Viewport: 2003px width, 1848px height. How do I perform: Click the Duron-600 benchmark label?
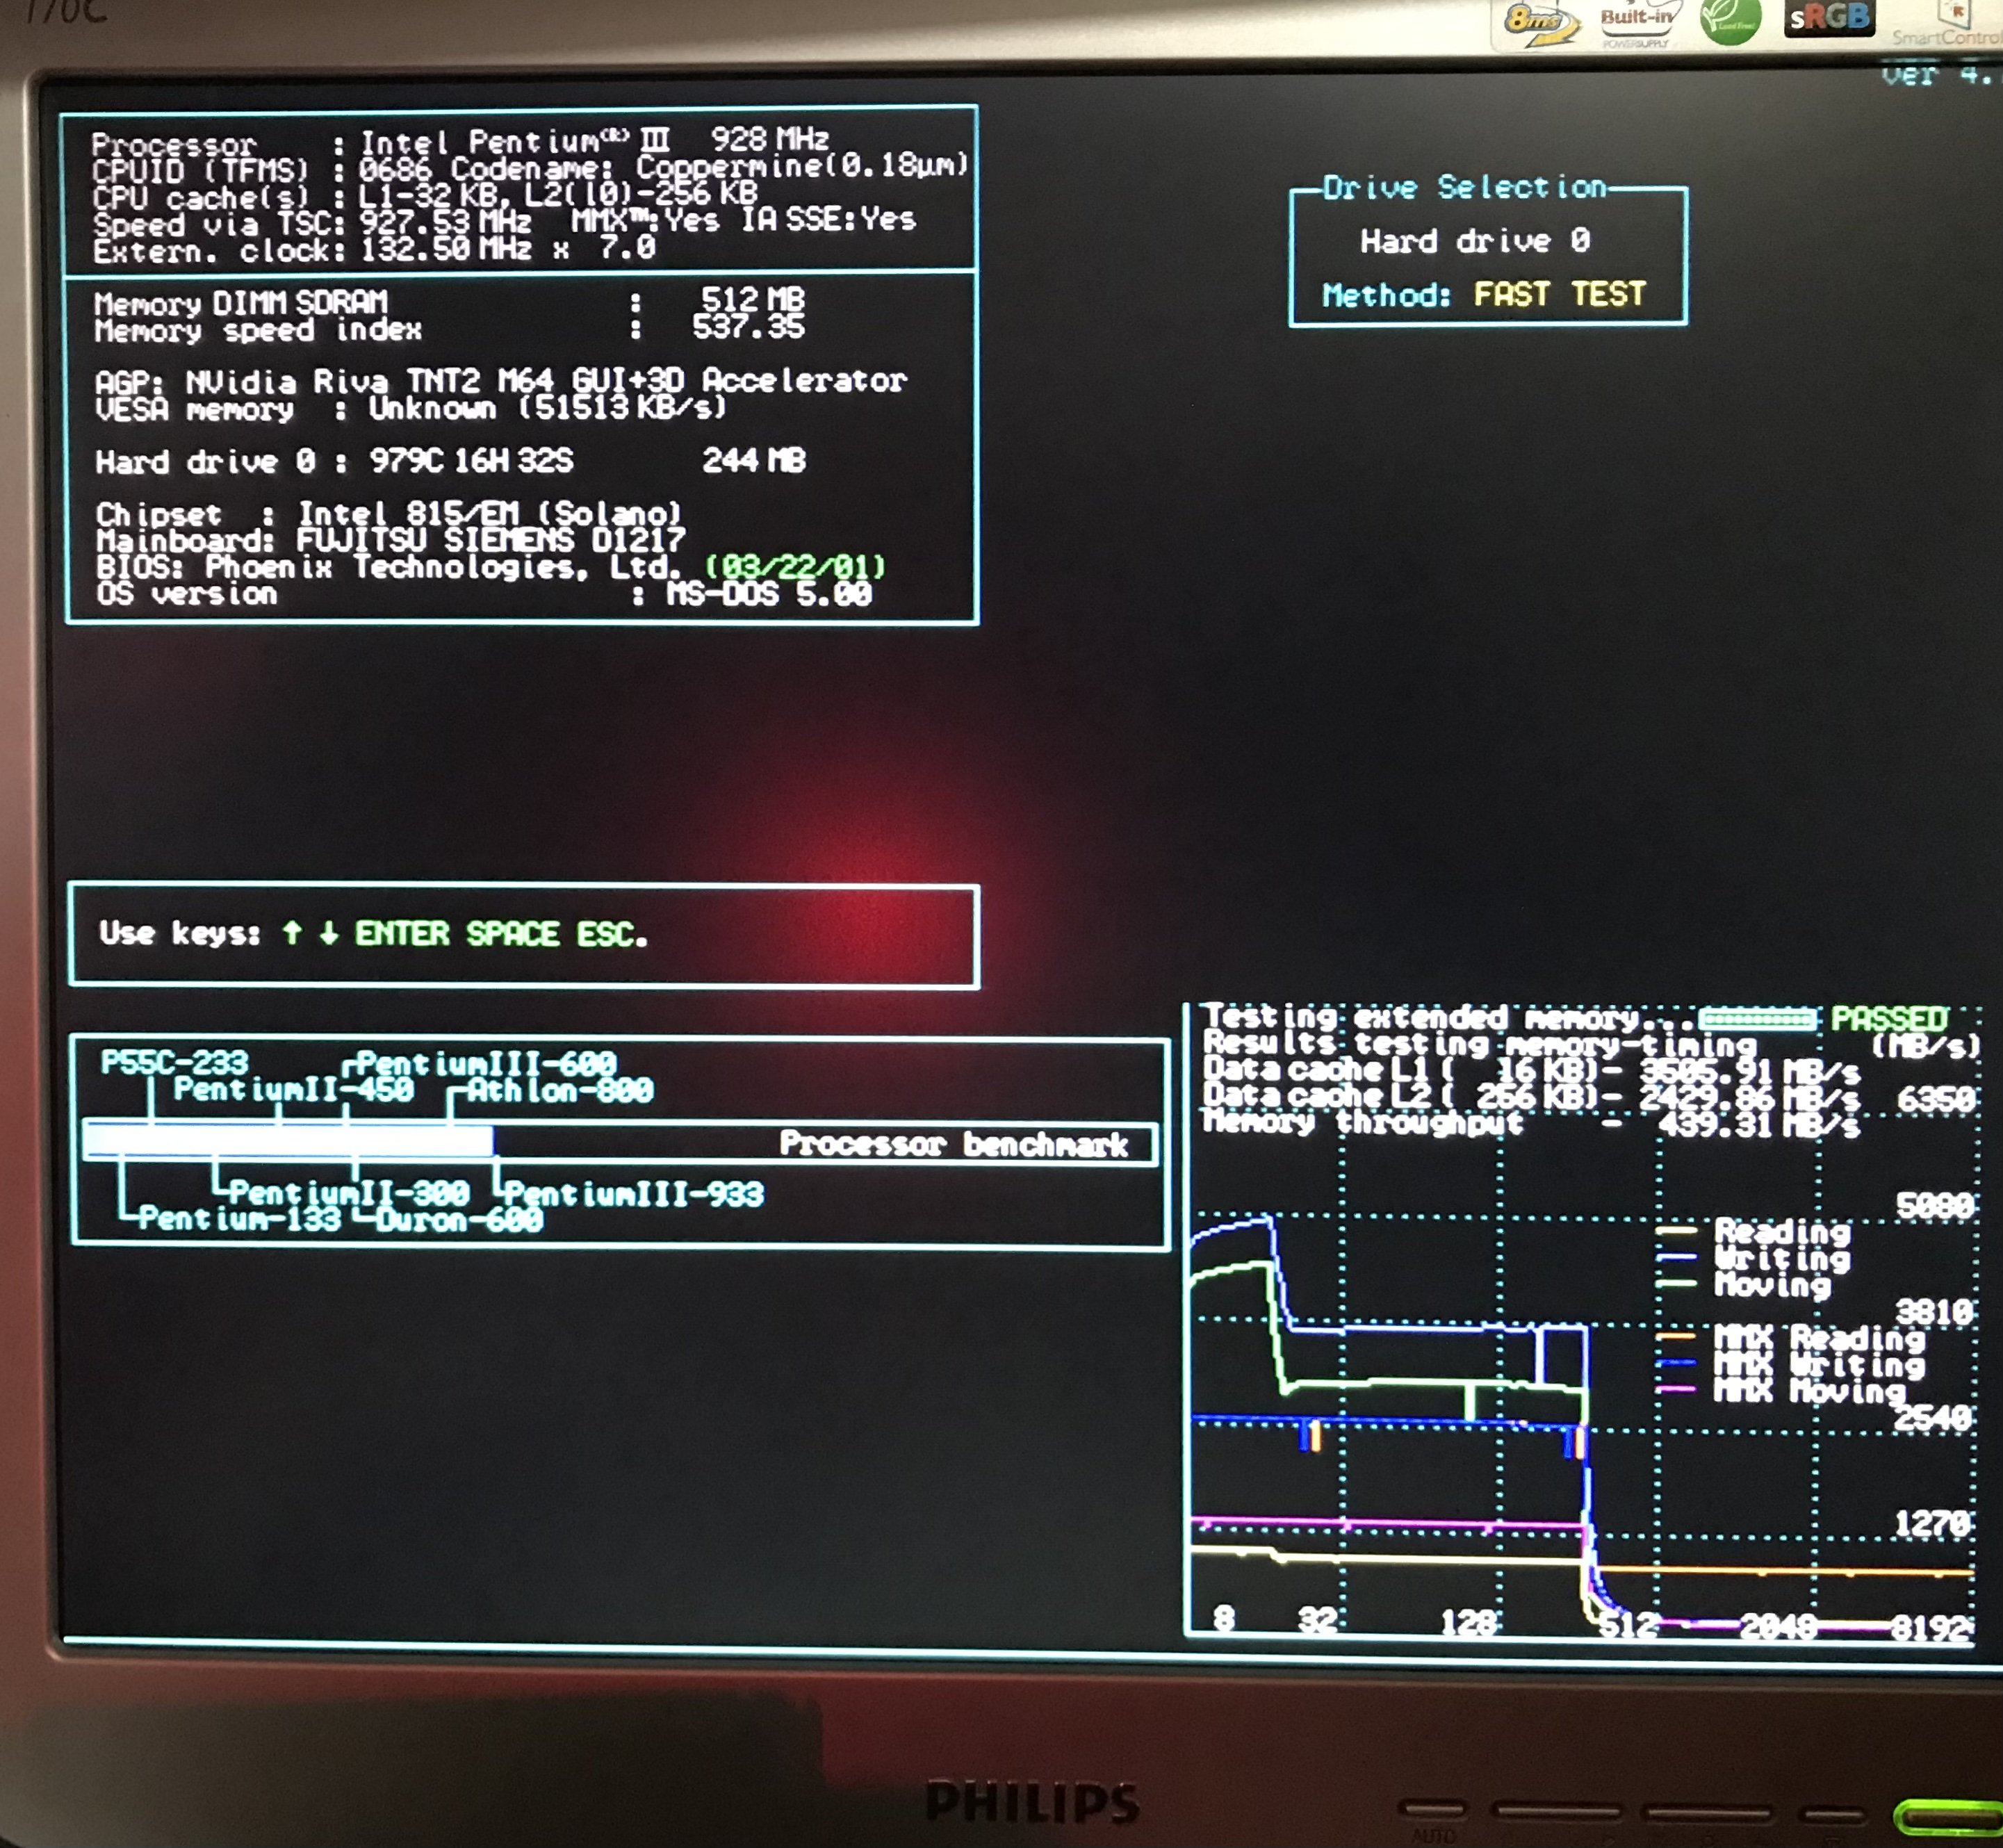pos(459,1220)
